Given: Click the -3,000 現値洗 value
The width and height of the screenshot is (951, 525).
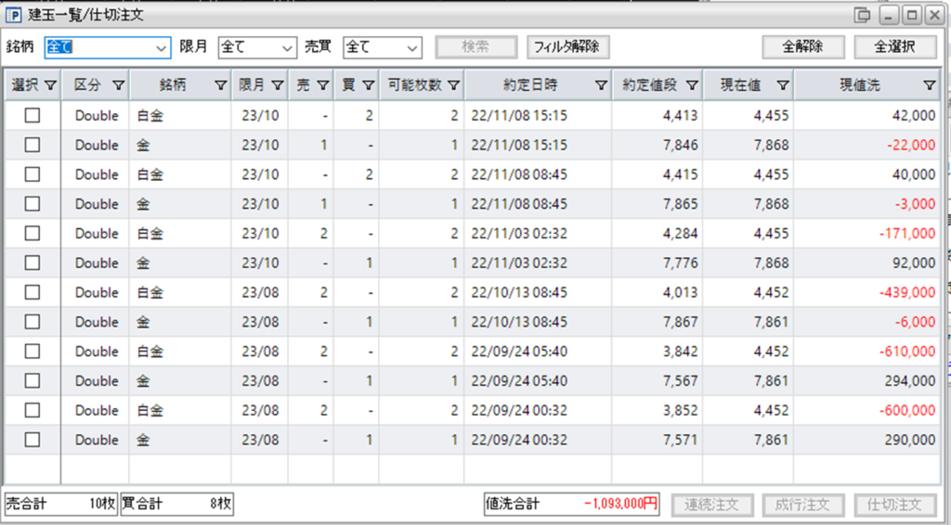Looking at the screenshot, I should (x=915, y=203).
